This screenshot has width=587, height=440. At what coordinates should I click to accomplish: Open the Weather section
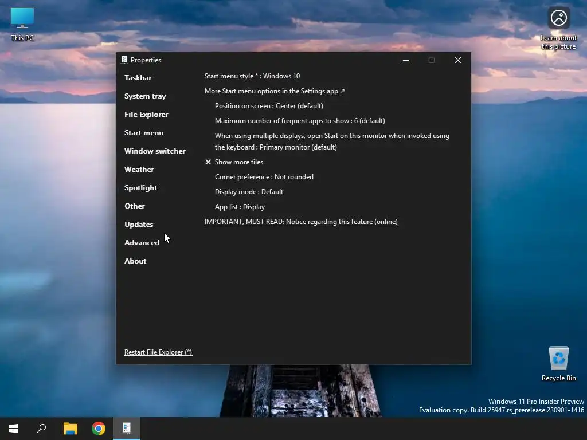[x=139, y=170]
